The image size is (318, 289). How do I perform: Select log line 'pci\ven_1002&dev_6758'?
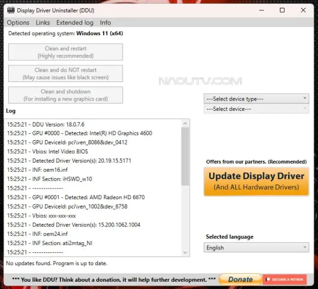point(67,206)
